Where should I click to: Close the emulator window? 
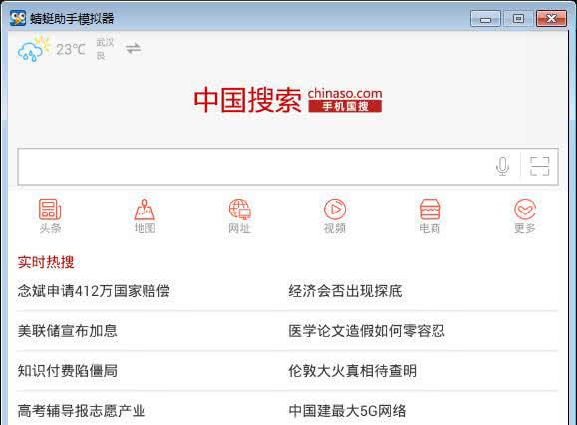551,18
